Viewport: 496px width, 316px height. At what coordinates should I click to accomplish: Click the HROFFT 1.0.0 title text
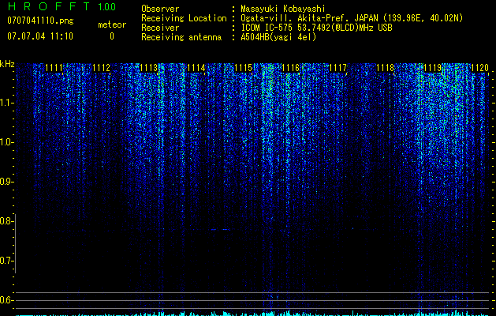coord(62,6)
